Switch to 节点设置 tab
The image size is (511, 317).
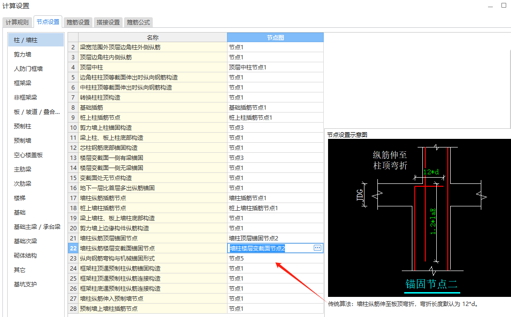click(x=48, y=22)
